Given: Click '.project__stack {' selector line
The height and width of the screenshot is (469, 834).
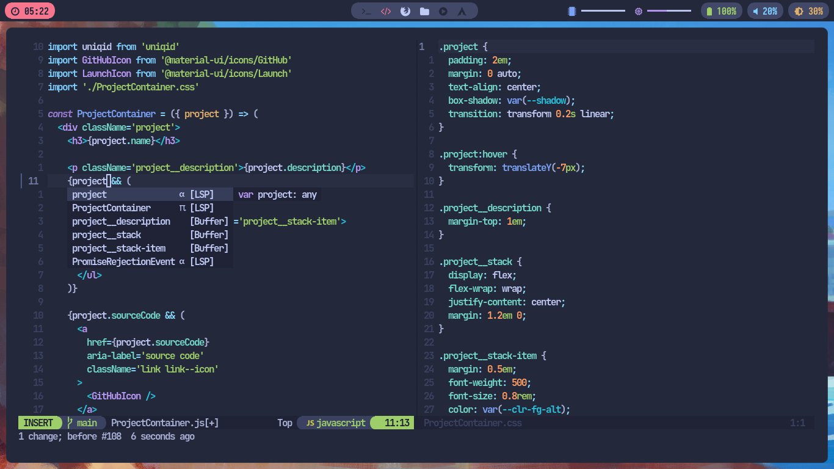Looking at the screenshot, I should [x=480, y=261].
